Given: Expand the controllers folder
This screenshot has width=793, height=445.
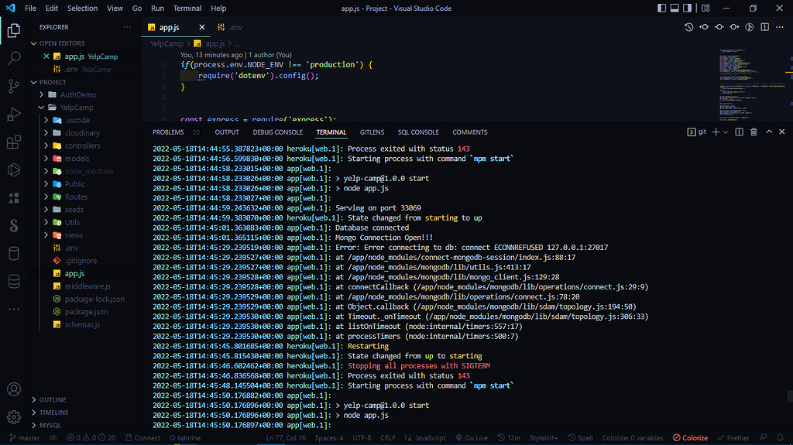Looking at the screenshot, I should [82, 145].
